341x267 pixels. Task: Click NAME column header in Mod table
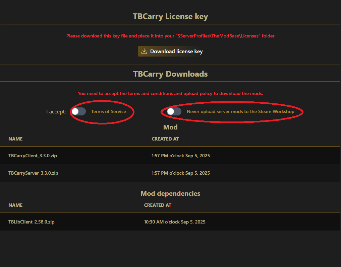tap(15, 139)
